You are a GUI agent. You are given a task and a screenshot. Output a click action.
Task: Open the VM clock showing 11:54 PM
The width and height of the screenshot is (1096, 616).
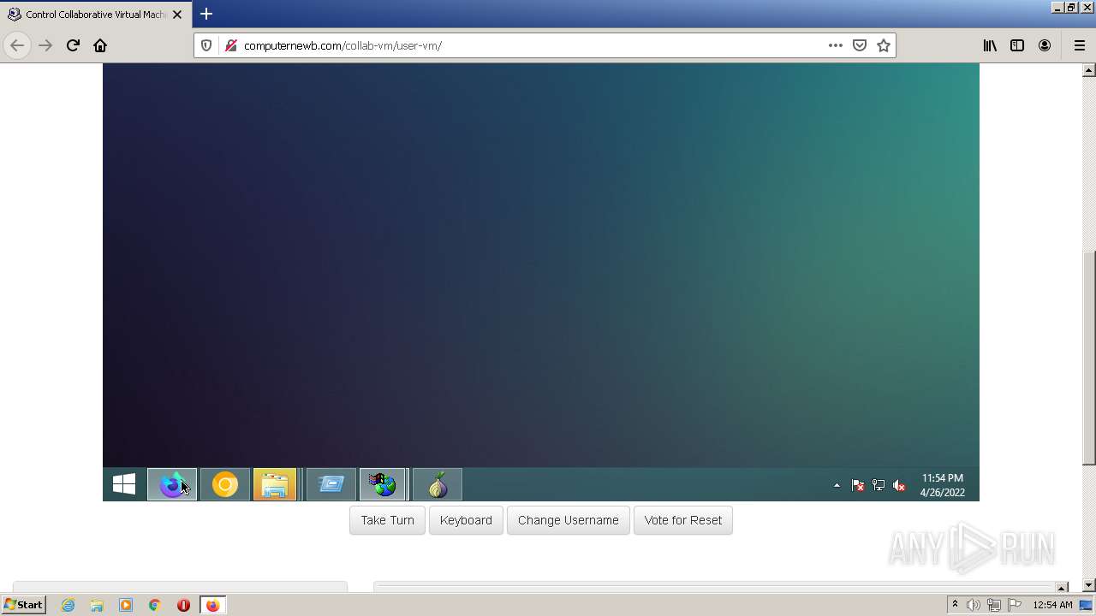pyautogui.click(x=942, y=485)
